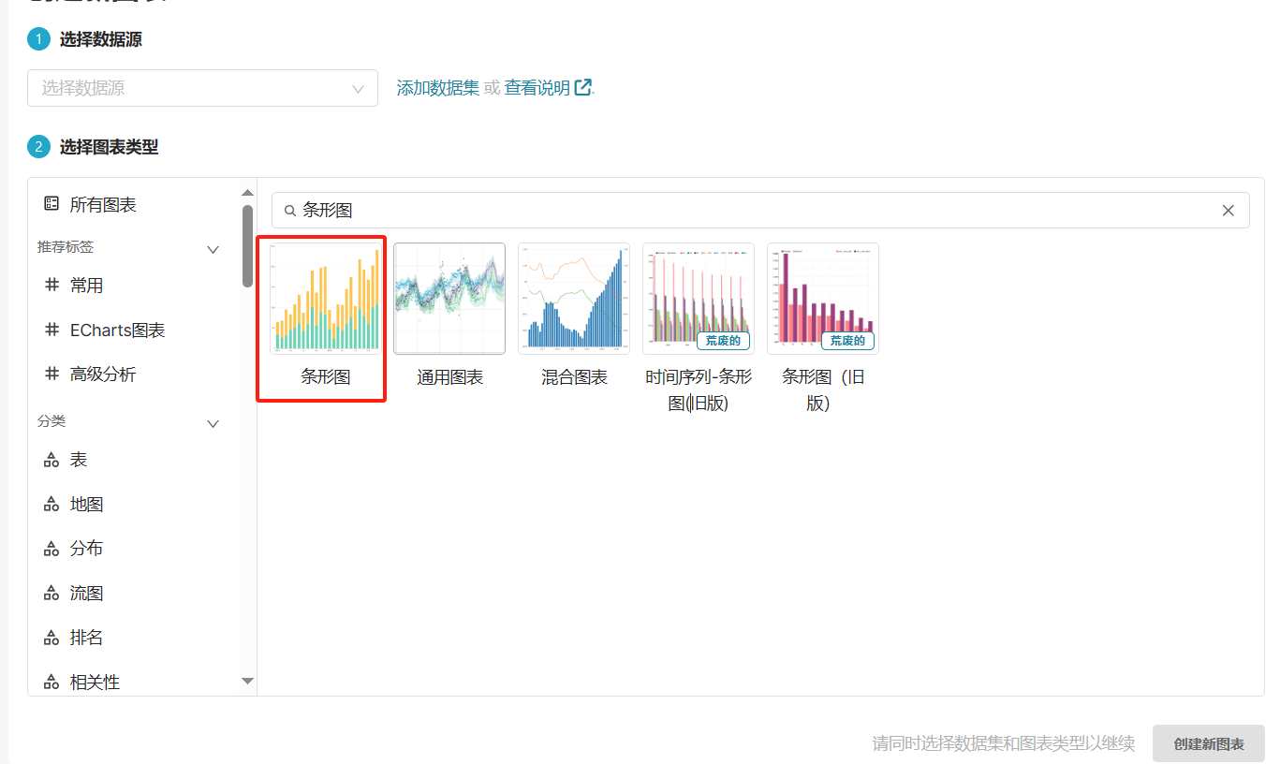
Task: Click the 混合图表 label text
Action: (574, 377)
